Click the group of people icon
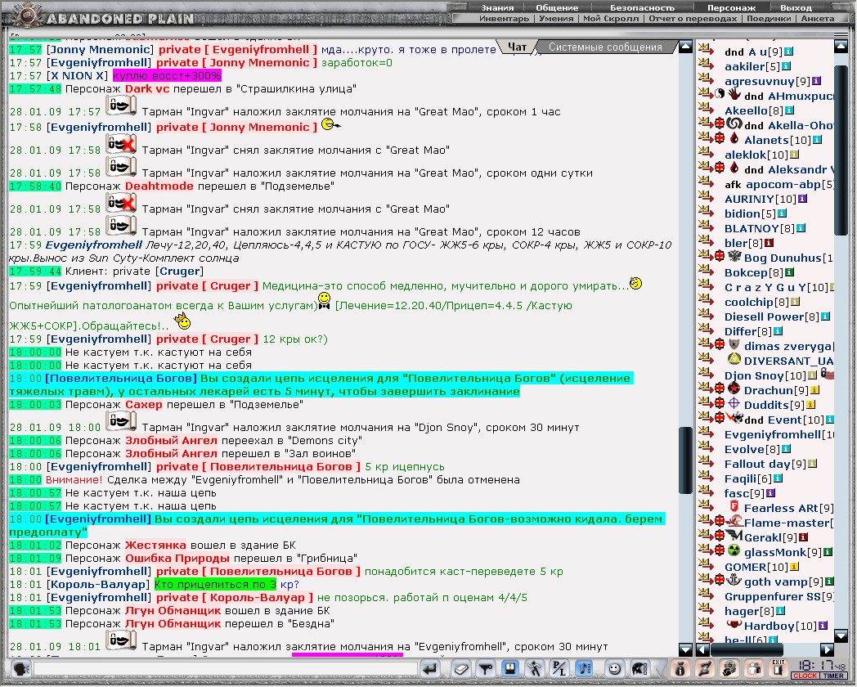The width and height of the screenshot is (857, 687). [754, 668]
